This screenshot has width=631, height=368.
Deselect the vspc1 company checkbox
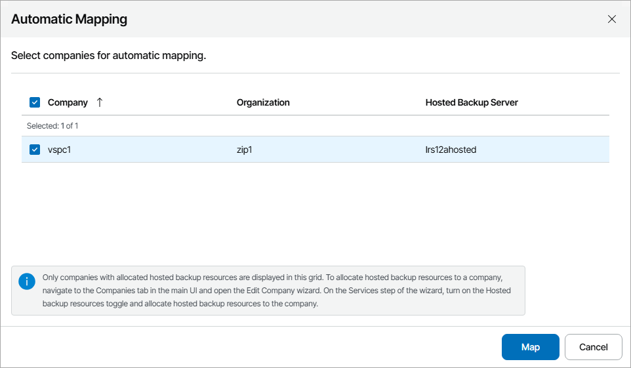coord(35,150)
